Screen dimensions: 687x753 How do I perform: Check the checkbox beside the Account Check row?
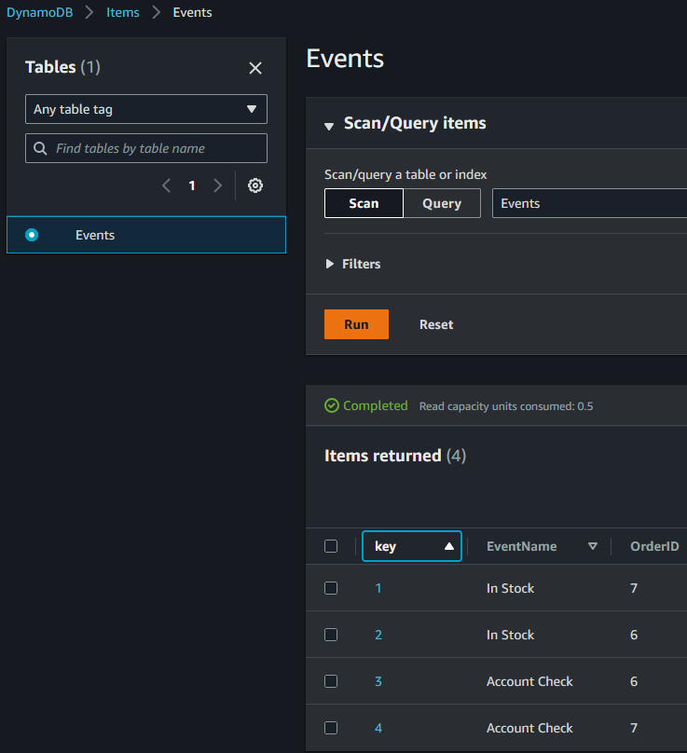[x=331, y=681]
